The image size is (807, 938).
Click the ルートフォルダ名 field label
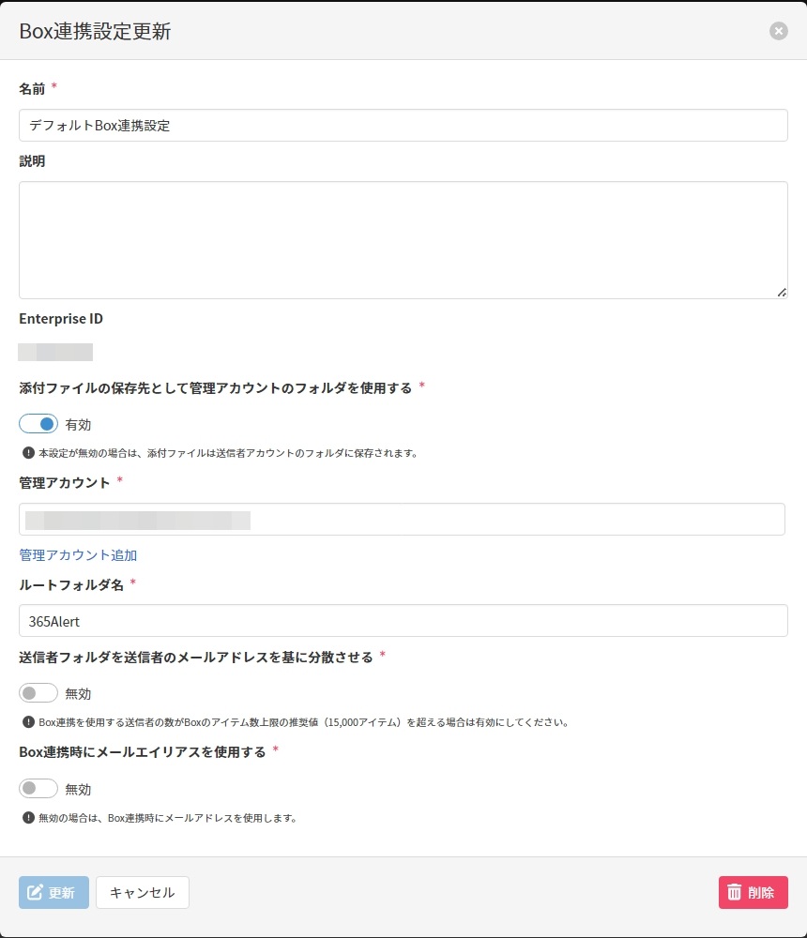point(71,584)
